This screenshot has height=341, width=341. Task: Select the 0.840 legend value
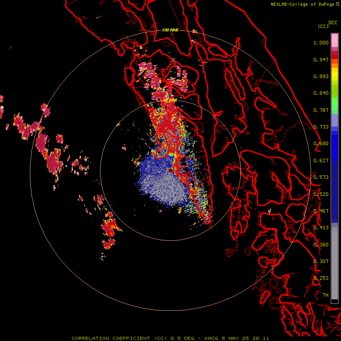point(321,93)
